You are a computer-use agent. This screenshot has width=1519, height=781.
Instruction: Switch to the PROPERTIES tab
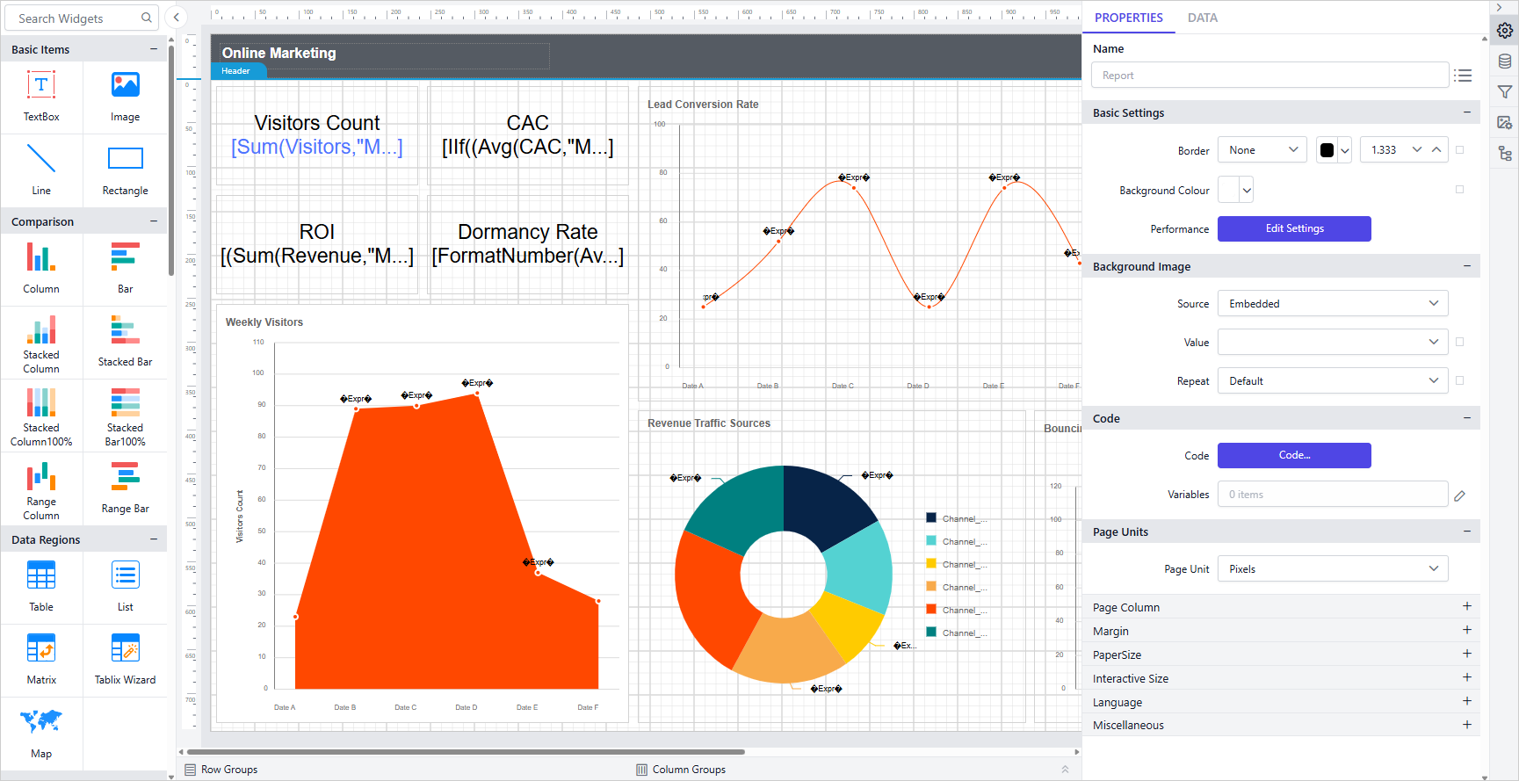(x=1128, y=18)
